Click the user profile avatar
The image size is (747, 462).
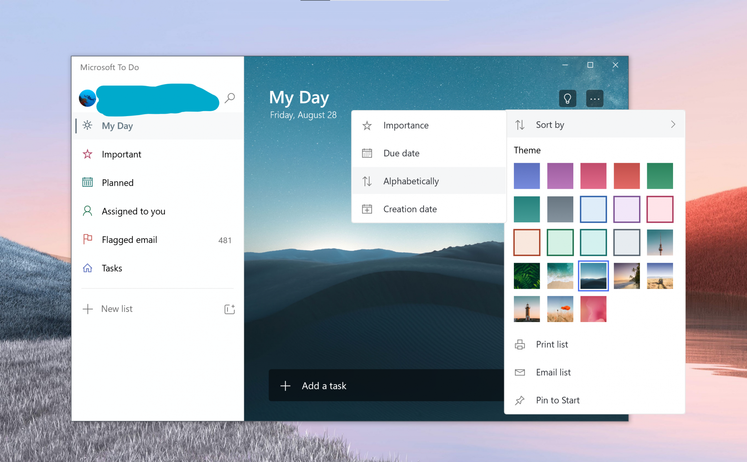point(87,98)
